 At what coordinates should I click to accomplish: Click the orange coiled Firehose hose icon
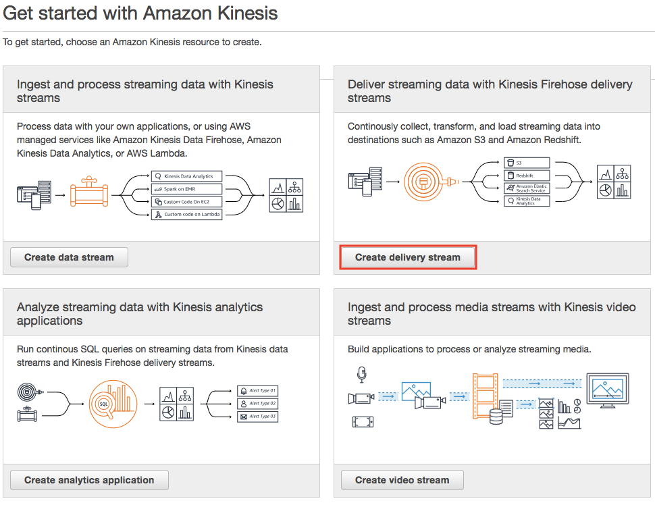pos(425,180)
